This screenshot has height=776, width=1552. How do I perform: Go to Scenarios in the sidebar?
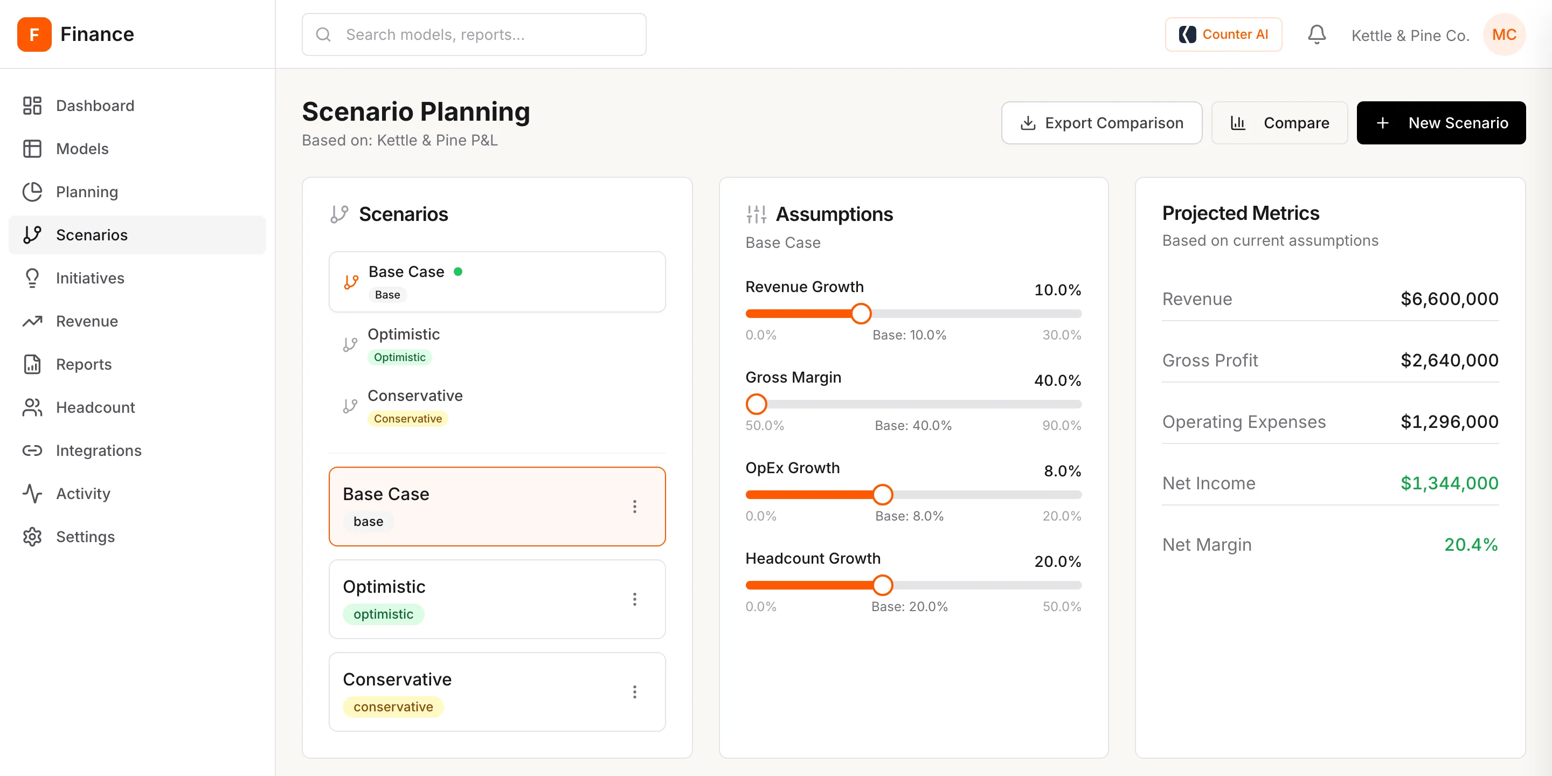(x=137, y=235)
